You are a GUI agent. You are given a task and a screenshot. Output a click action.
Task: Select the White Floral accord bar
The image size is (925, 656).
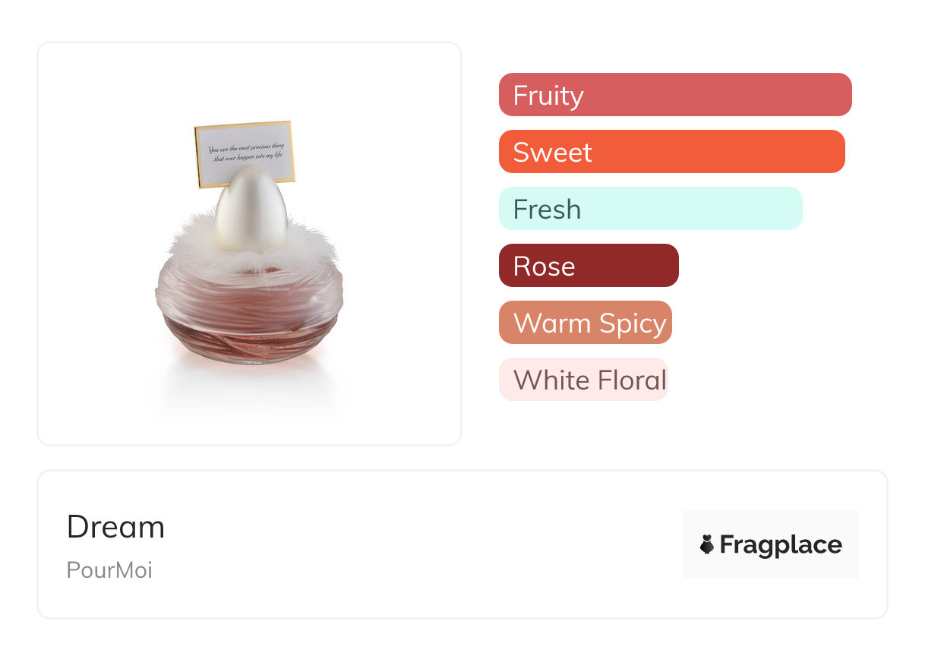pos(583,380)
